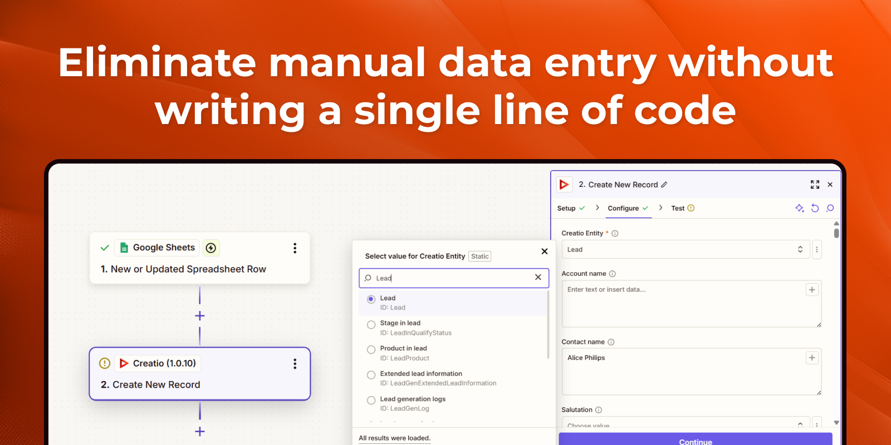Switch to the Setup tab

[x=566, y=209]
